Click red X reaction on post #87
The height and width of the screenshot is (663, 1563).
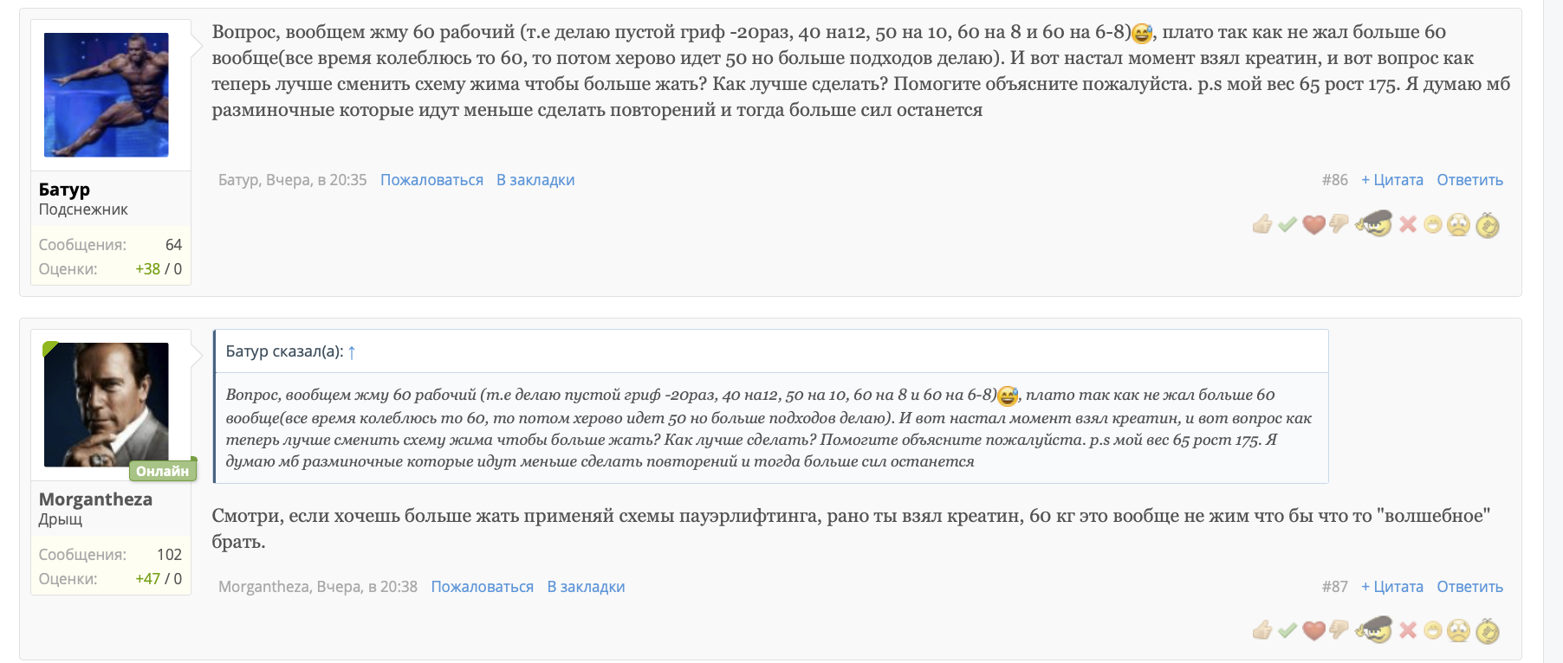coord(1408,631)
